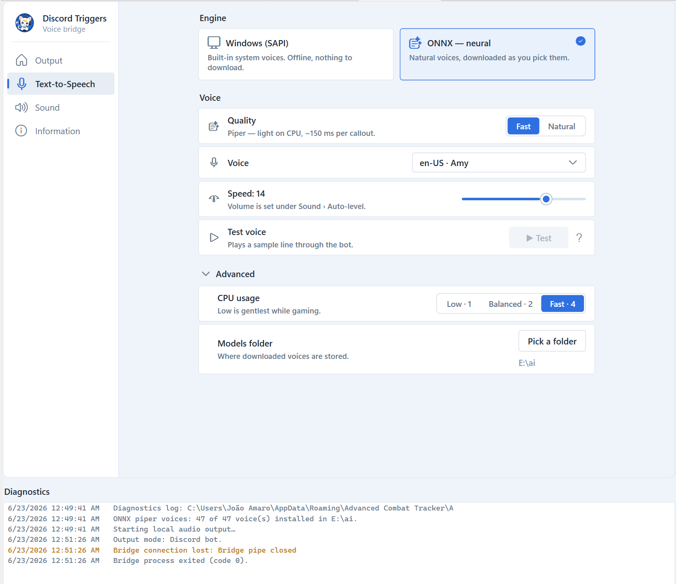Click the Discord Triggers app logo
Image resolution: width=676 pixels, height=584 pixels.
coord(24,23)
